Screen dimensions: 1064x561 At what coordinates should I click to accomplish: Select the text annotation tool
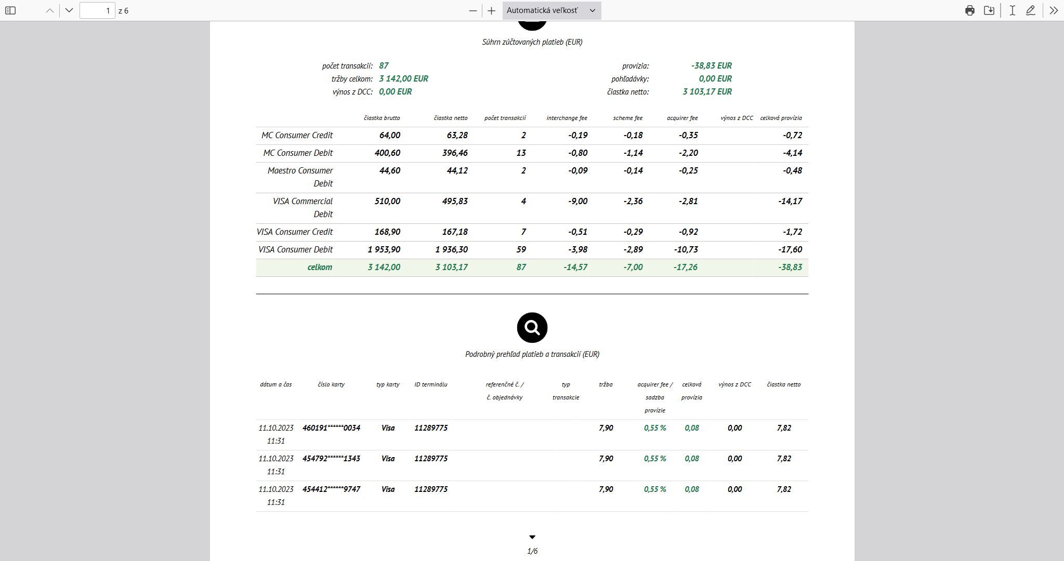pyautogui.click(x=1012, y=10)
